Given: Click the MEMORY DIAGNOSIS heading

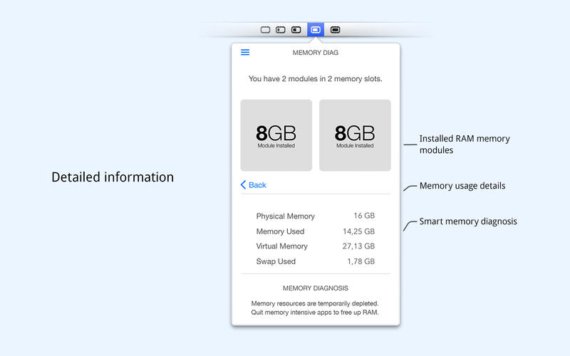Looking at the screenshot, I should point(316,288).
